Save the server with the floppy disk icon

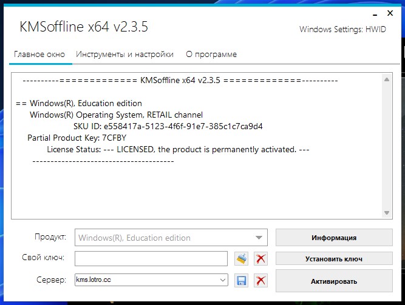[242, 280]
